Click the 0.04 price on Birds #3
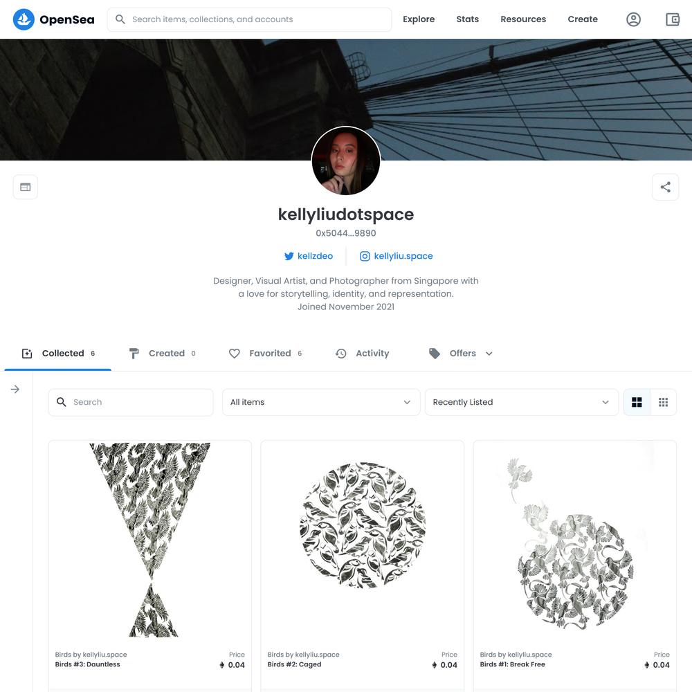 tap(236, 665)
